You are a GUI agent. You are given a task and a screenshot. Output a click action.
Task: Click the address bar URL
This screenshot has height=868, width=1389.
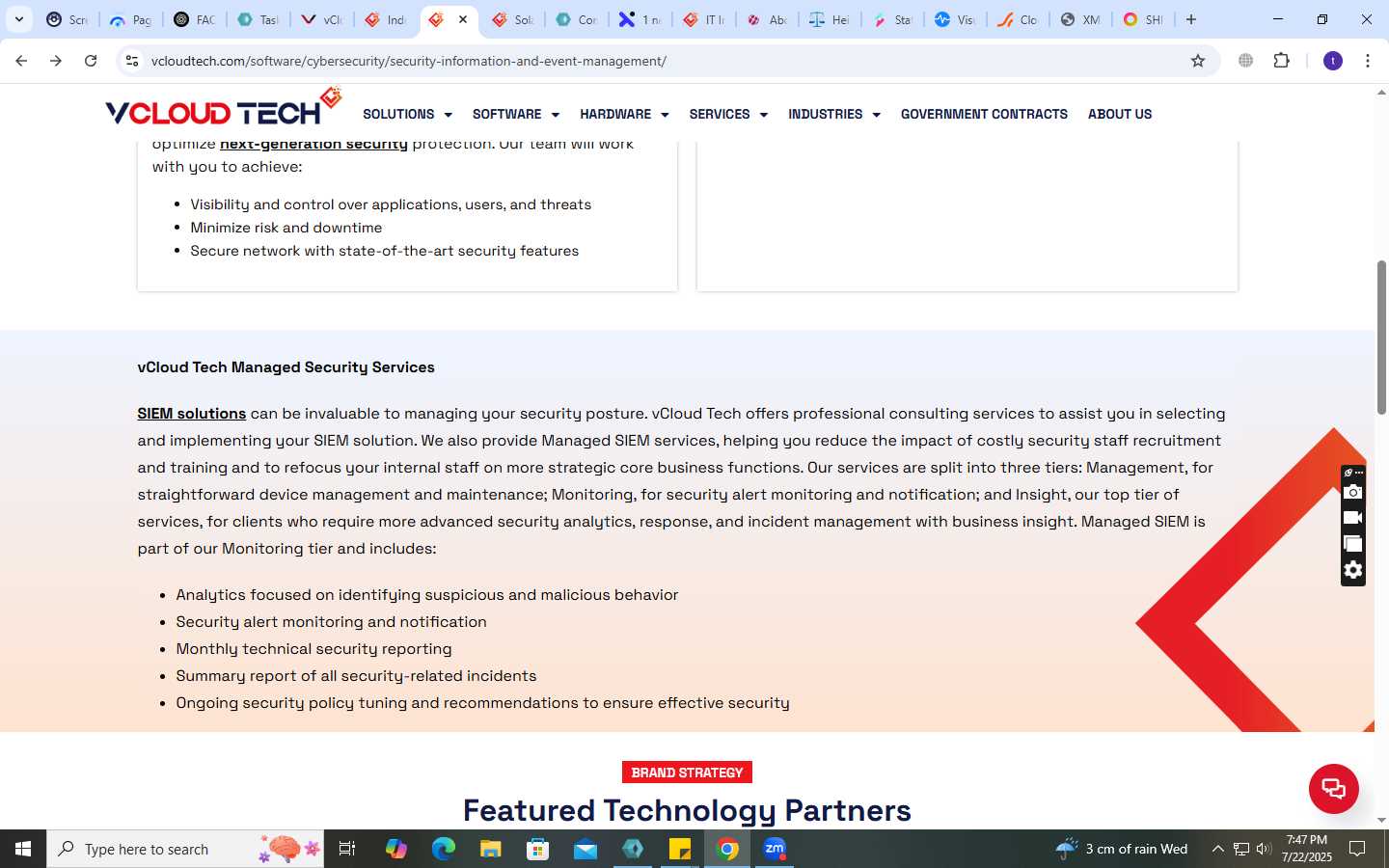pyautogui.click(x=409, y=61)
